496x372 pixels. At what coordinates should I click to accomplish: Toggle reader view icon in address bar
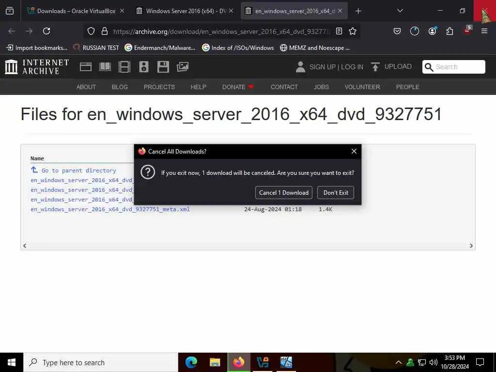(339, 31)
